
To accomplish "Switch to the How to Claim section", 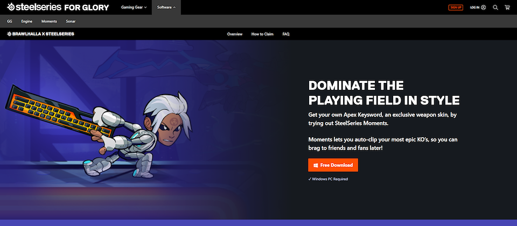I will click(x=262, y=34).
